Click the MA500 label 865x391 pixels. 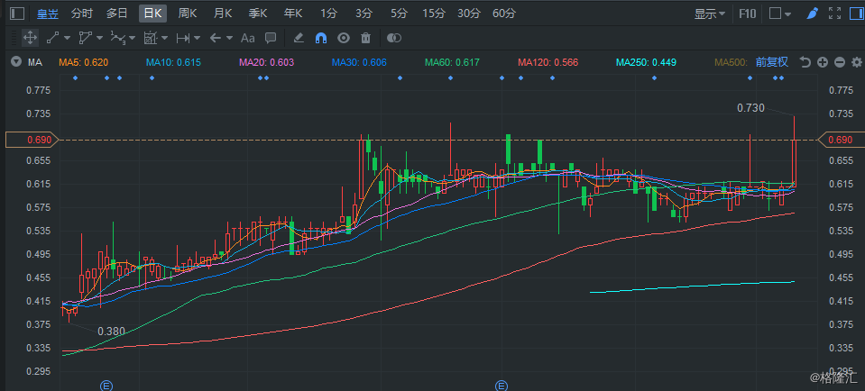click(731, 62)
